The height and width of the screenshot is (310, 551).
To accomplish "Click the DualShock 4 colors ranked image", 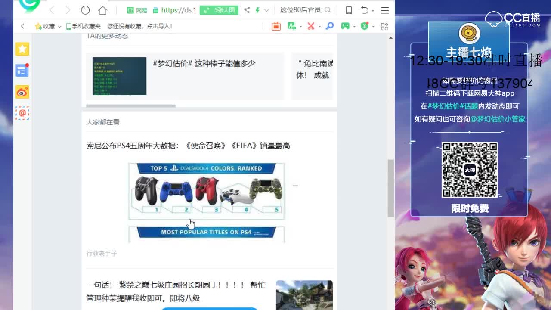I will pos(206,192).
